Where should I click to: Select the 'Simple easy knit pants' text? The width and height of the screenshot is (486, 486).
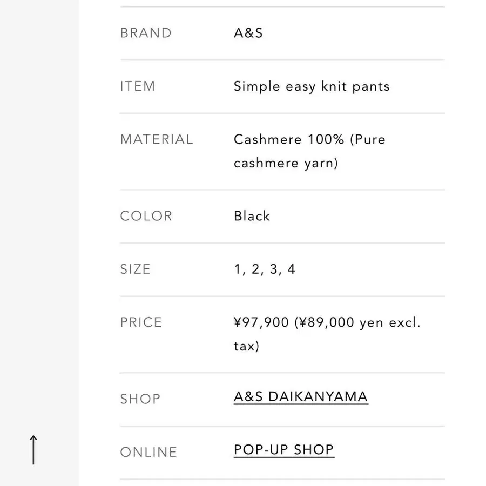point(312,86)
